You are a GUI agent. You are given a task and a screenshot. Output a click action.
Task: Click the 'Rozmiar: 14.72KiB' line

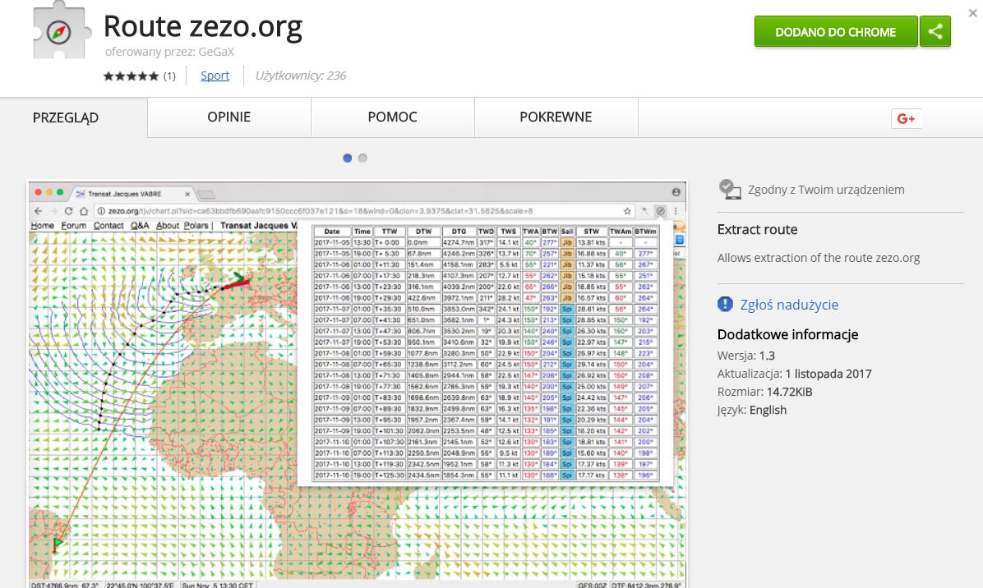click(765, 392)
